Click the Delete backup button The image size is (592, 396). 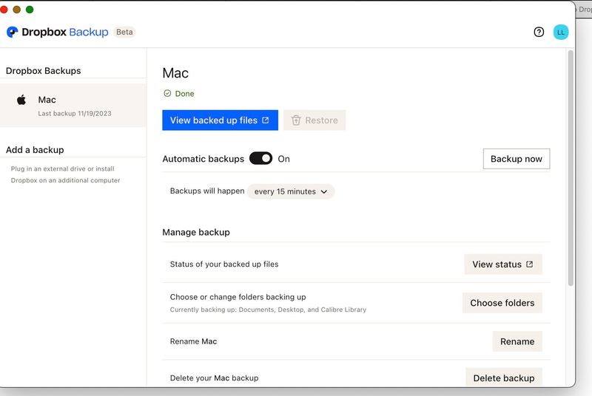coord(503,378)
